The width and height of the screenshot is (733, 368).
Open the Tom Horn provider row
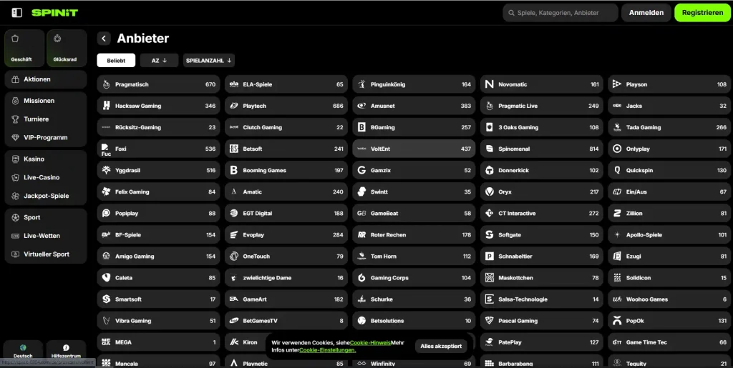(414, 256)
